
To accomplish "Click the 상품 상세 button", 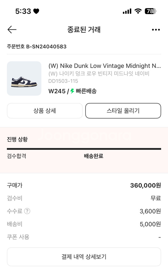I will pos(45,111).
